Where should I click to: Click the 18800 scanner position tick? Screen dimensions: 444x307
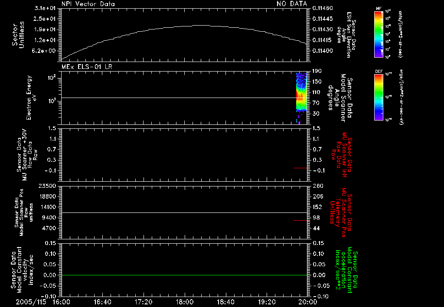(x=47, y=196)
